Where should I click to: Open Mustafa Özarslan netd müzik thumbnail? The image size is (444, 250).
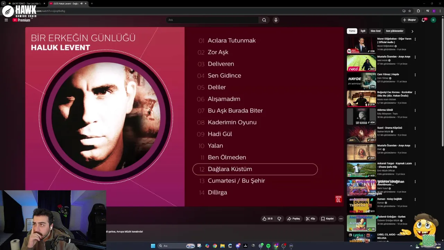[x=361, y=63]
